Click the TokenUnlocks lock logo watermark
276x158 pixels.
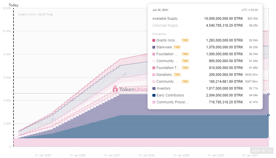(115, 89)
